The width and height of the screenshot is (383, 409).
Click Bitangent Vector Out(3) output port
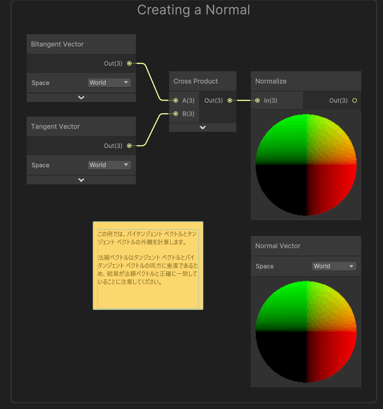130,63
